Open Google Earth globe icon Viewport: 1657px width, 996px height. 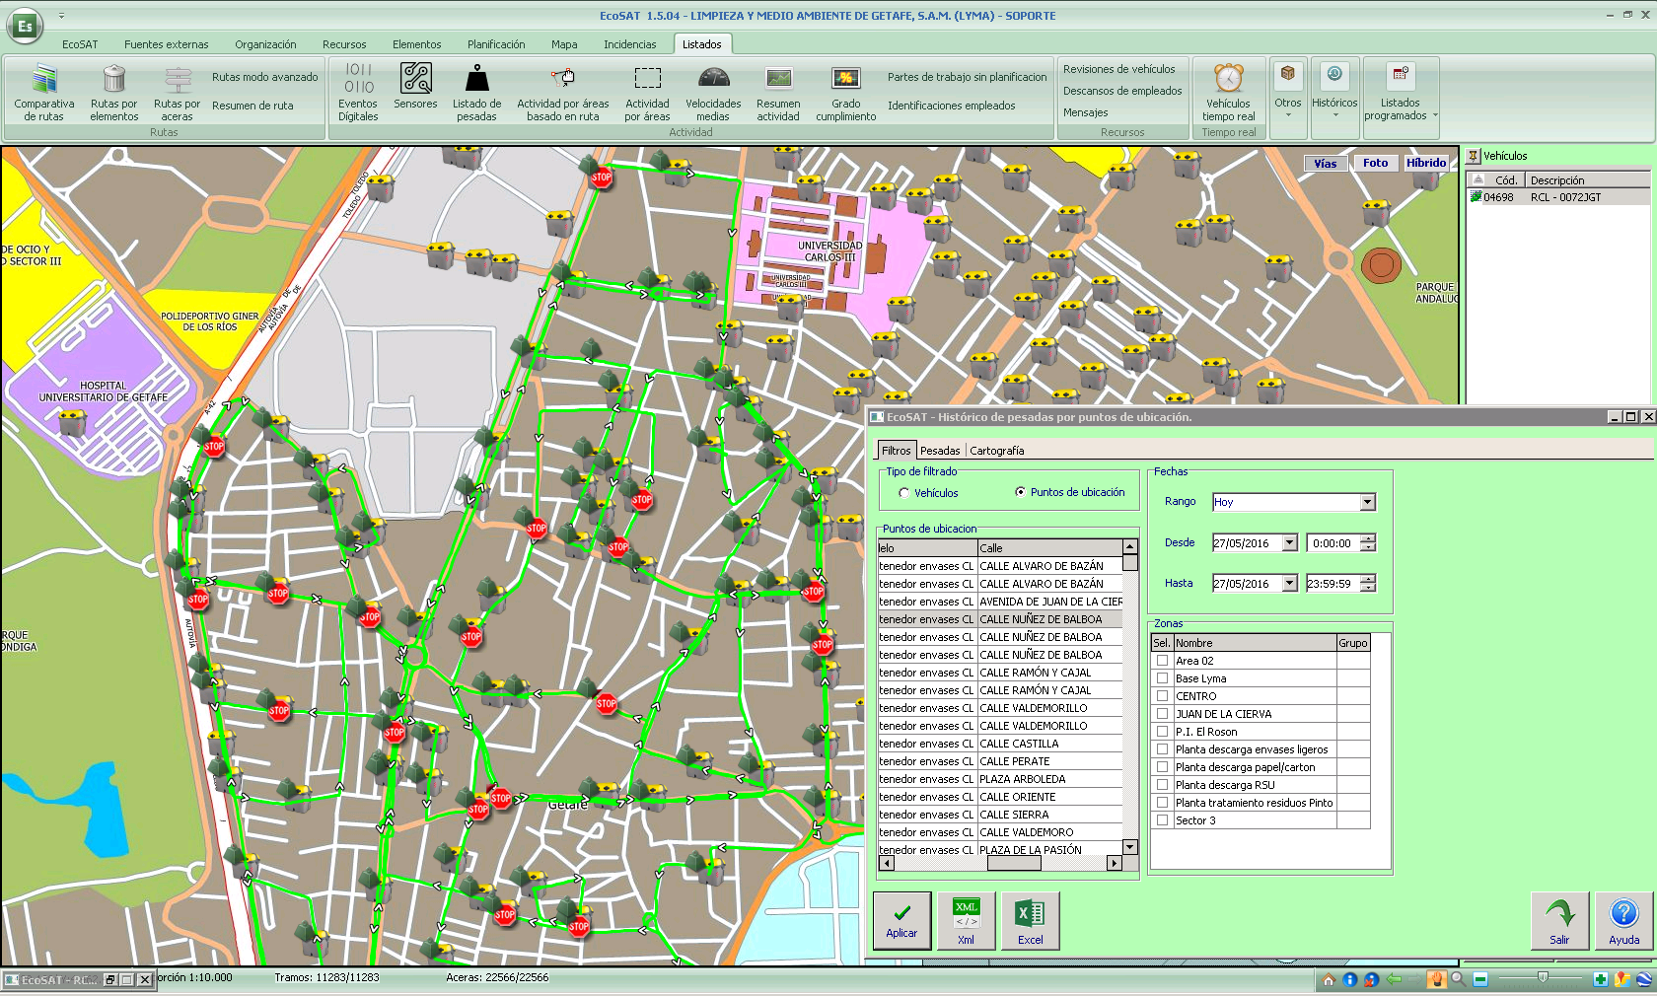(1643, 979)
